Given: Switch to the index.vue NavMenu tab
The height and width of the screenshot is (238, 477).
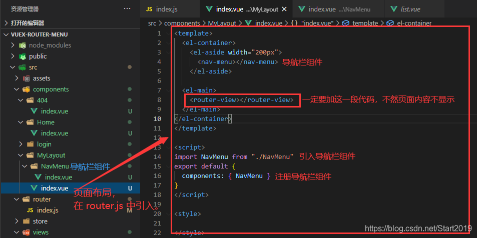Looking at the screenshot, I should click(338, 9).
